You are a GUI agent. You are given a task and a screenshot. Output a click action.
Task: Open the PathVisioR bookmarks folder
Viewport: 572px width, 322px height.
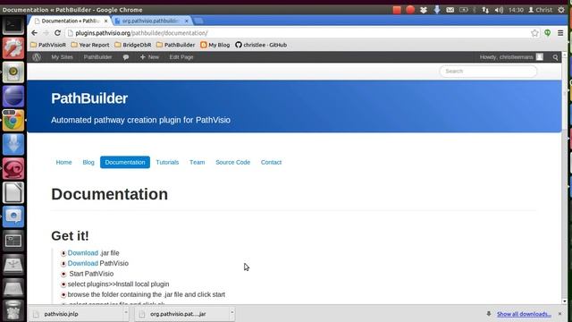pyautogui.click(x=48, y=45)
